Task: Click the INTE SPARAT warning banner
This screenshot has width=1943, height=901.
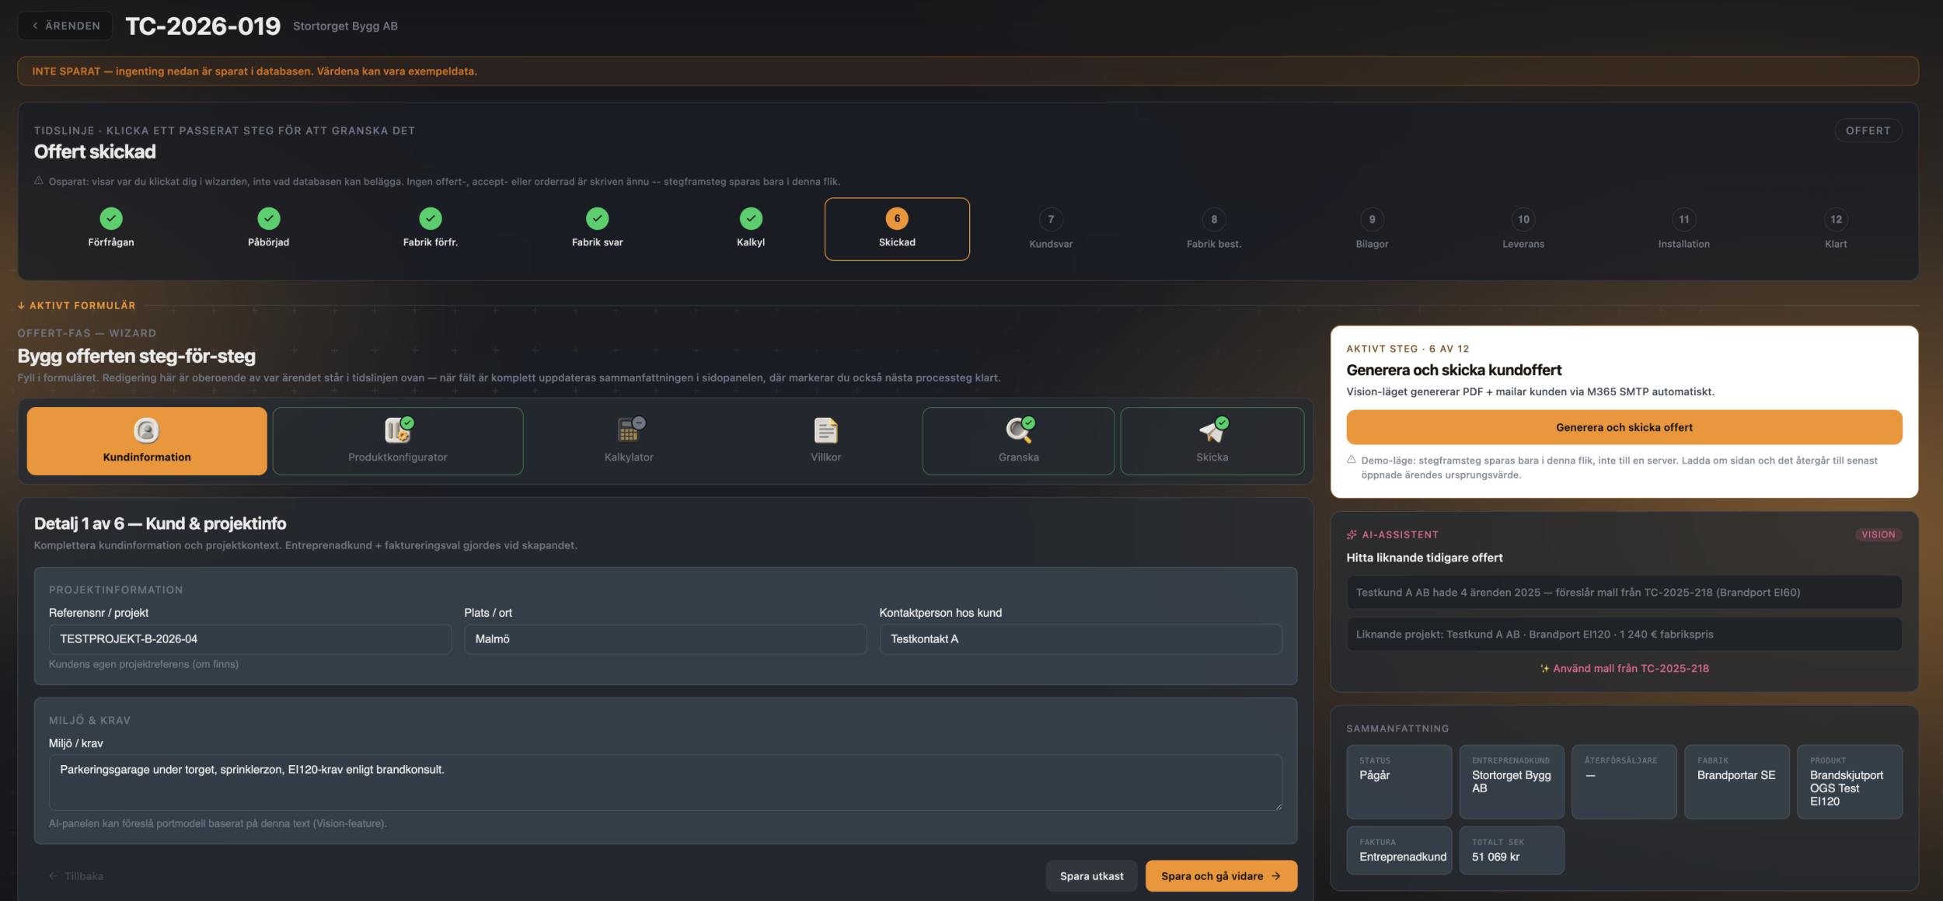Action: (968, 71)
